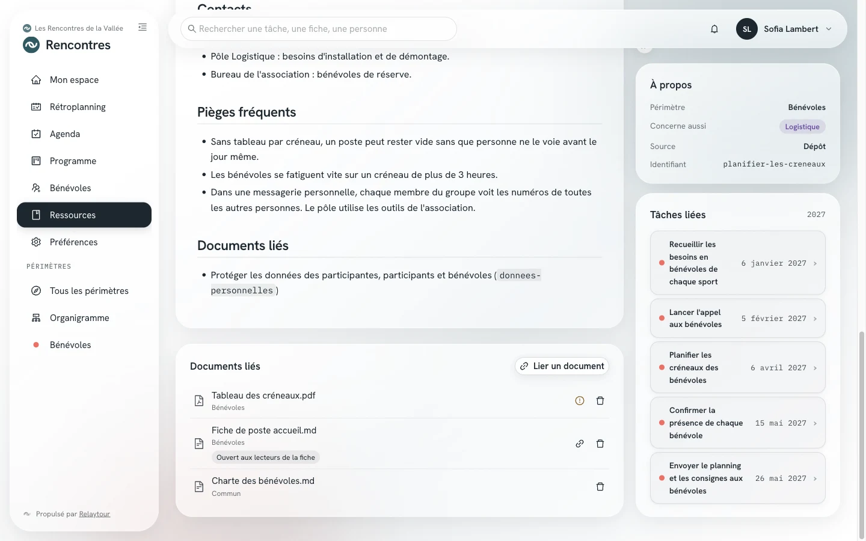
Task: Show warning icon for Tableau des créneaux.pdf
Action: pyautogui.click(x=580, y=401)
